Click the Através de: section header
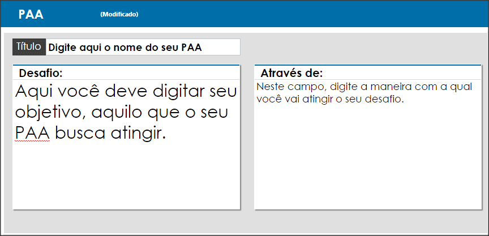Image resolution: width=489 pixels, height=236 pixels. click(291, 73)
